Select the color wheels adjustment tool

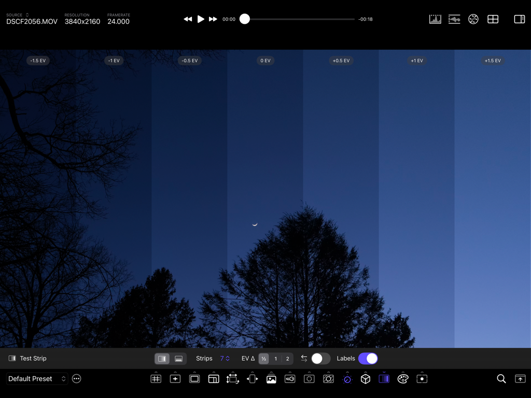coord(347,379)
